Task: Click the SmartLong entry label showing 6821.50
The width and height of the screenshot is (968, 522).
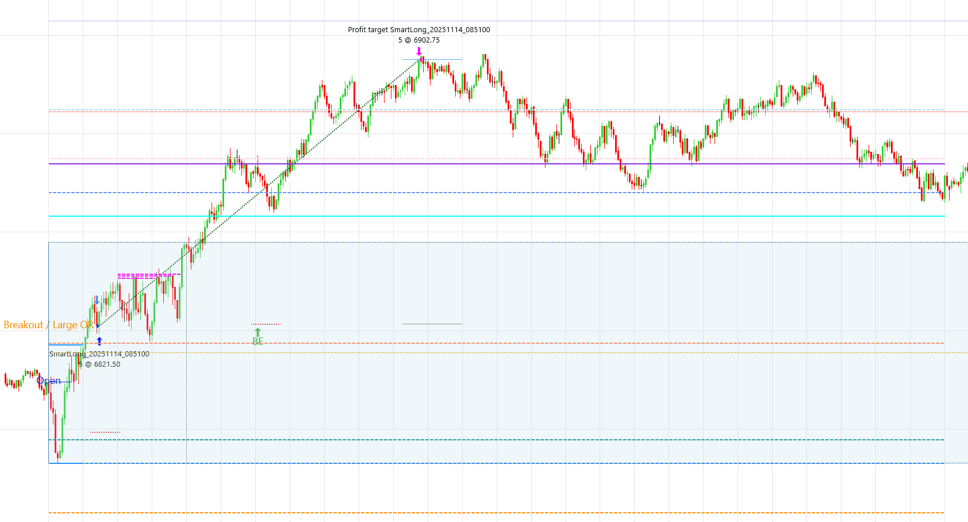Action: (98, 359)
